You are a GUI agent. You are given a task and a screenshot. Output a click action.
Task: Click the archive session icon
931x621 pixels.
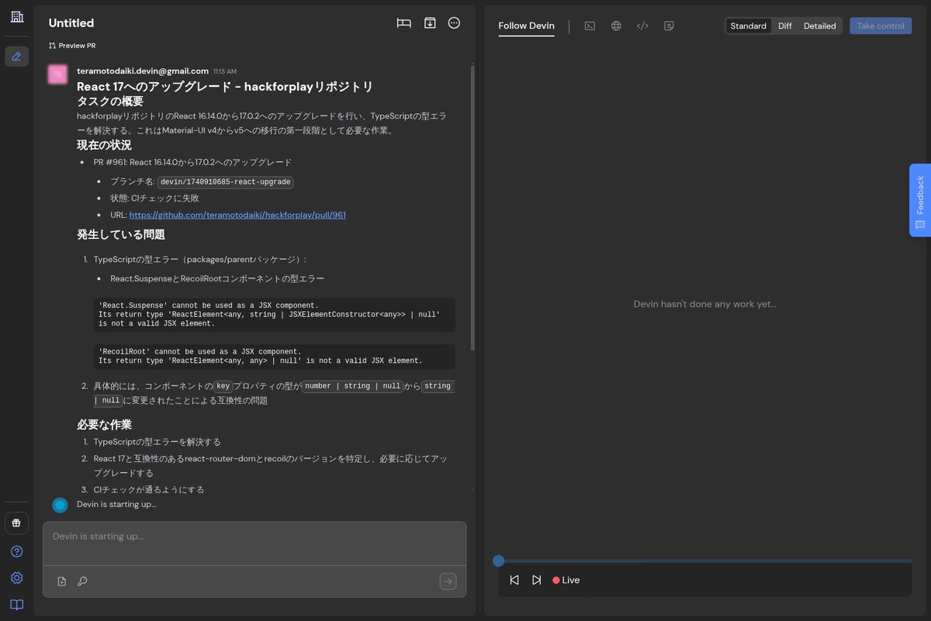(430, 23)
